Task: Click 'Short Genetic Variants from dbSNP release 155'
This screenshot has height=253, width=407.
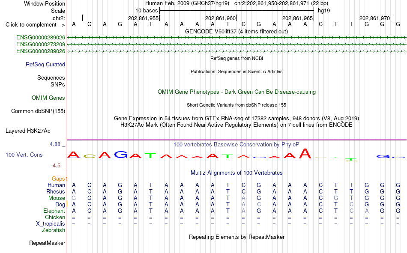Action: (236, 105)
